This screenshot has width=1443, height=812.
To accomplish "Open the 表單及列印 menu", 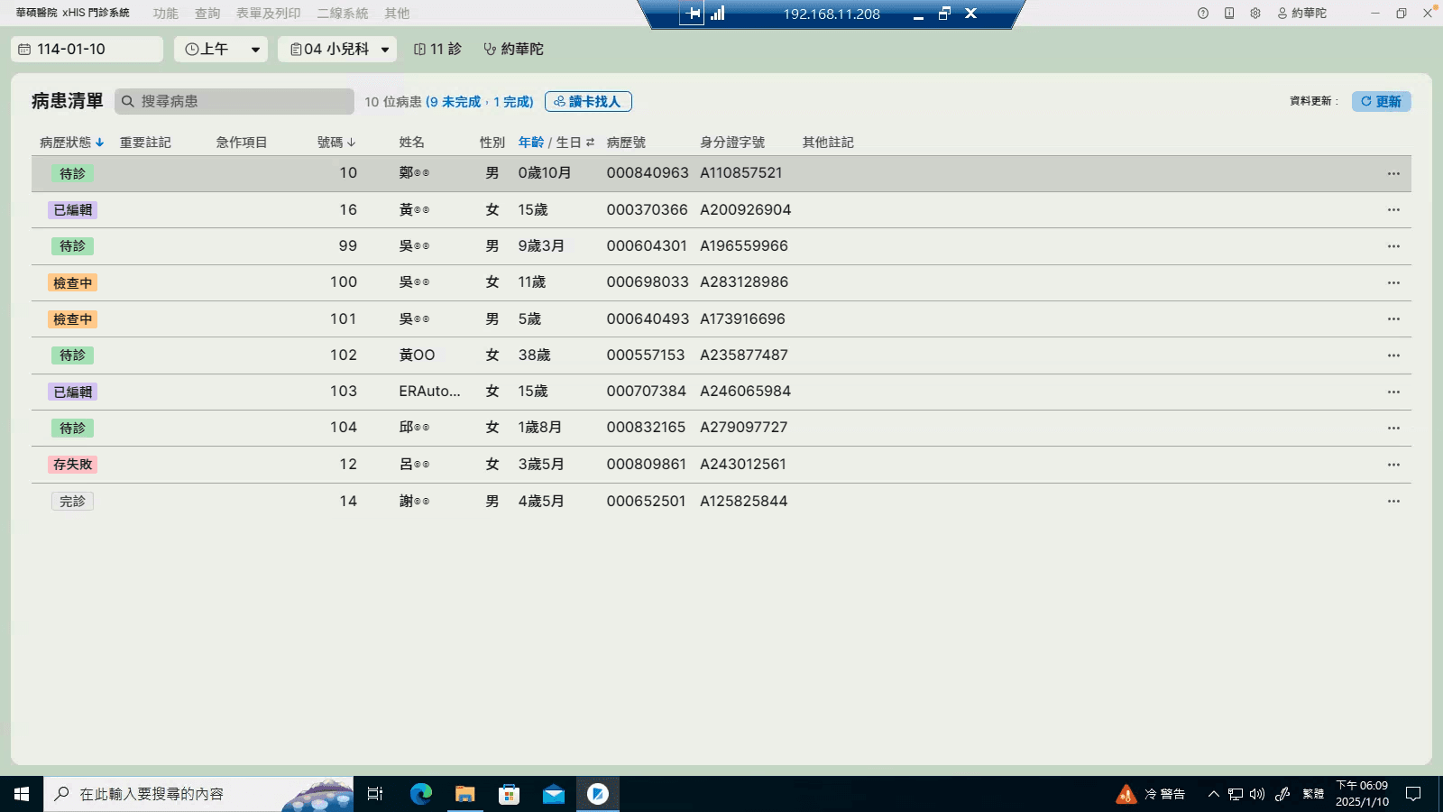I will [268, 14].
